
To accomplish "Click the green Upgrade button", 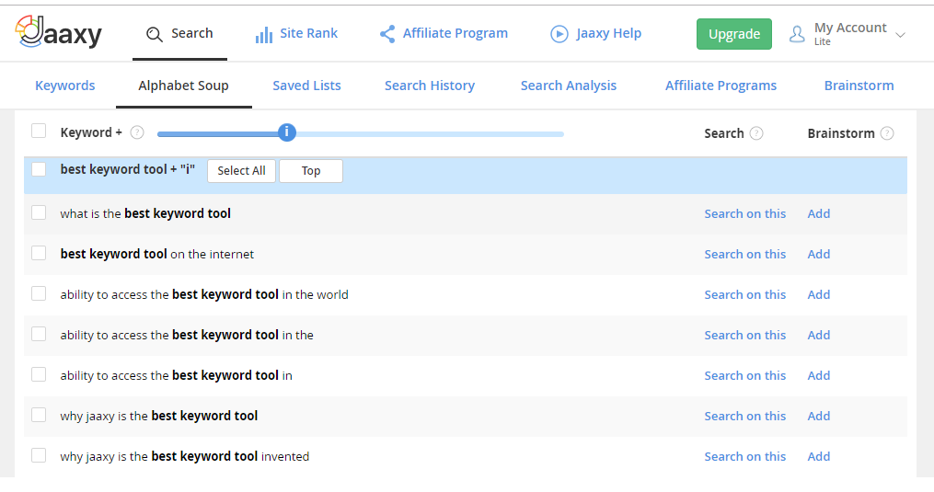I will coord(734,34).
